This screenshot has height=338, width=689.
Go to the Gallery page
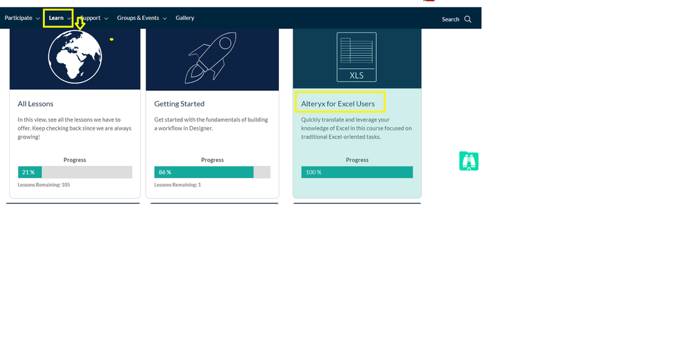[185, 18]
